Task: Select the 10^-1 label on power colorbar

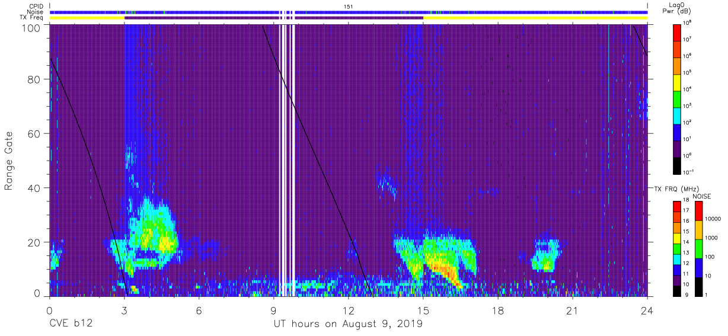Action: (688, 172)
